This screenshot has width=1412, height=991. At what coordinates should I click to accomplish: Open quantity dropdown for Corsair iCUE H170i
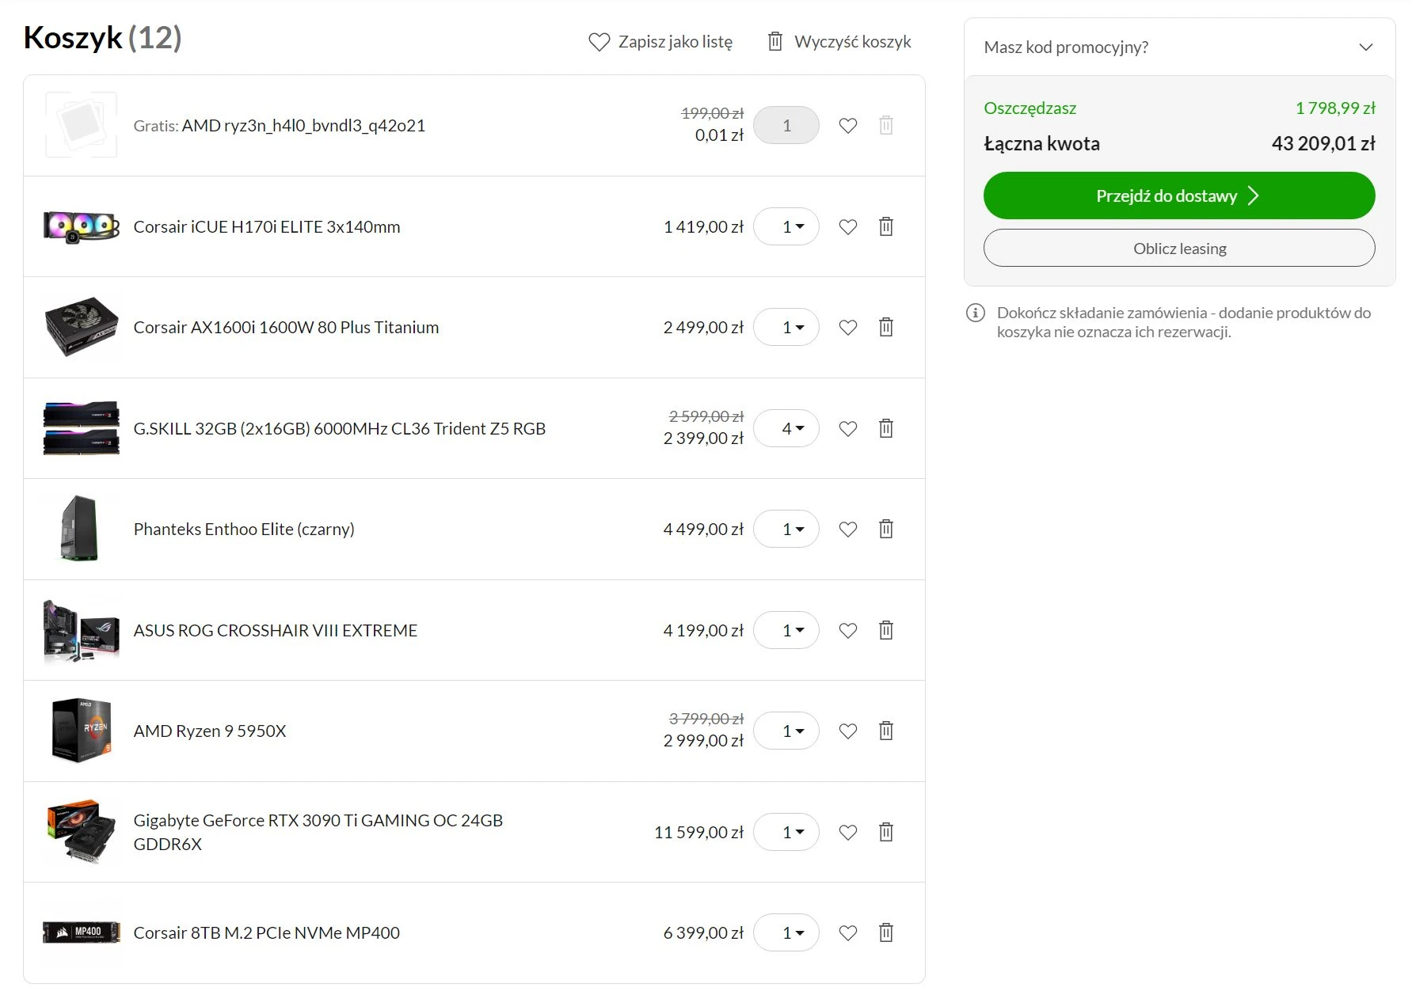click(786, 226)
